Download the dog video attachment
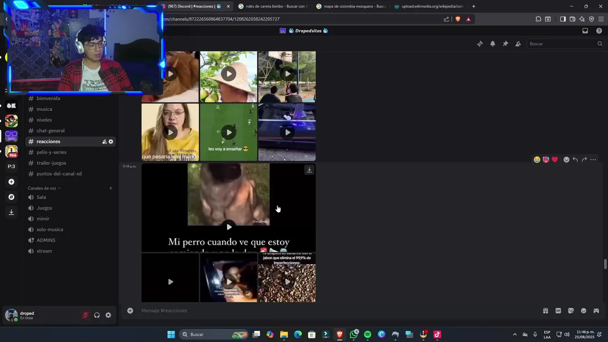Image resolution: width=608 pixels, height=342 pixels. (309, 170)
